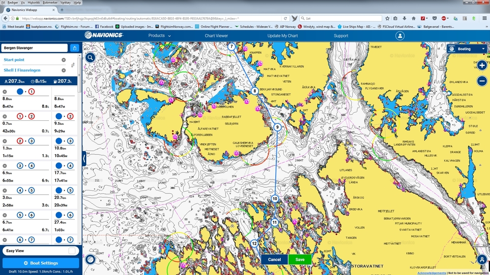Toggle the Easy View checkbox
This screenshot has width=490, height=275.
tap(72, 251)
